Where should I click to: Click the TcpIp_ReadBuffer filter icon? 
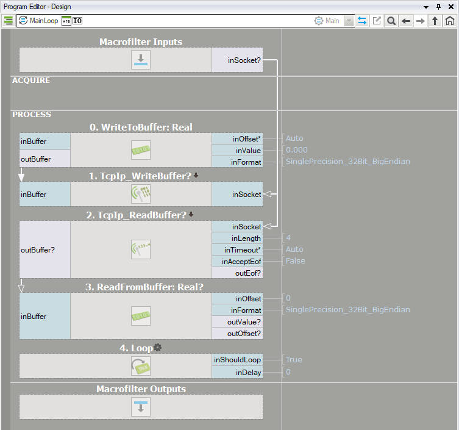[141, 249]
